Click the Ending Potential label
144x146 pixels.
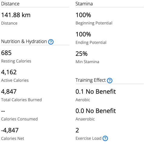pyautogui.click(x=91, y=43)
